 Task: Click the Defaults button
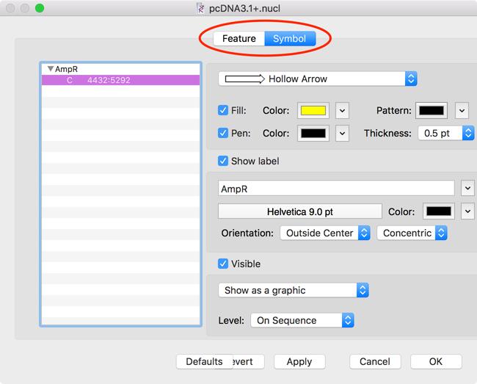pyautogui.click(x=205, y=361)
